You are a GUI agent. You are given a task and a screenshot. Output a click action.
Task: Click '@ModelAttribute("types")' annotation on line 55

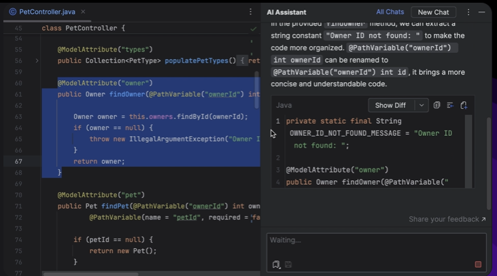(105, 50)
